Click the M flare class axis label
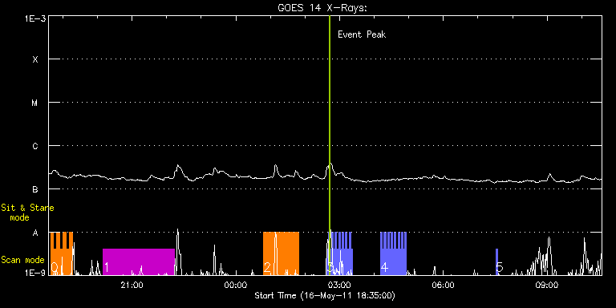Image resolution: width=616 pixels, height=308 pixels. (x=35, y=103)
